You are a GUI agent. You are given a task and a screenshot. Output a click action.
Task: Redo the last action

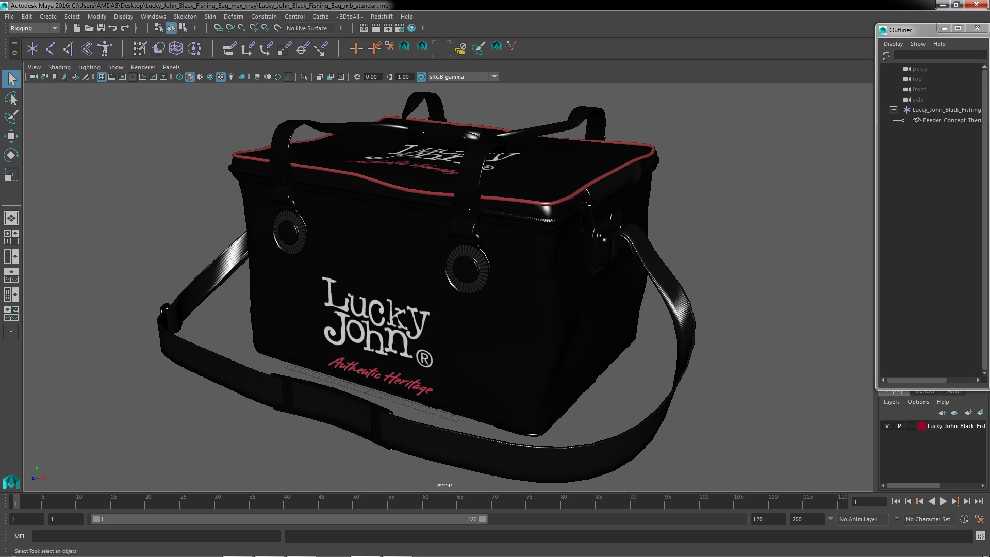[x=125, y=28]
